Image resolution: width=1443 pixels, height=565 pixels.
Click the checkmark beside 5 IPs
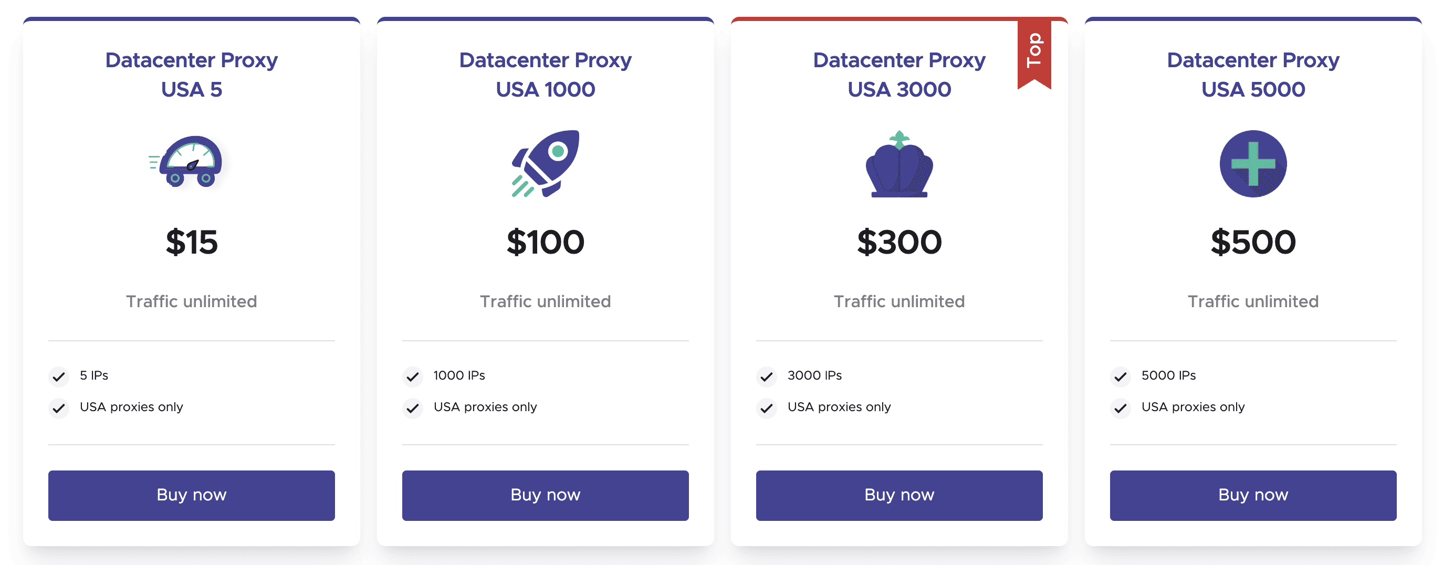tap(59, 376)
